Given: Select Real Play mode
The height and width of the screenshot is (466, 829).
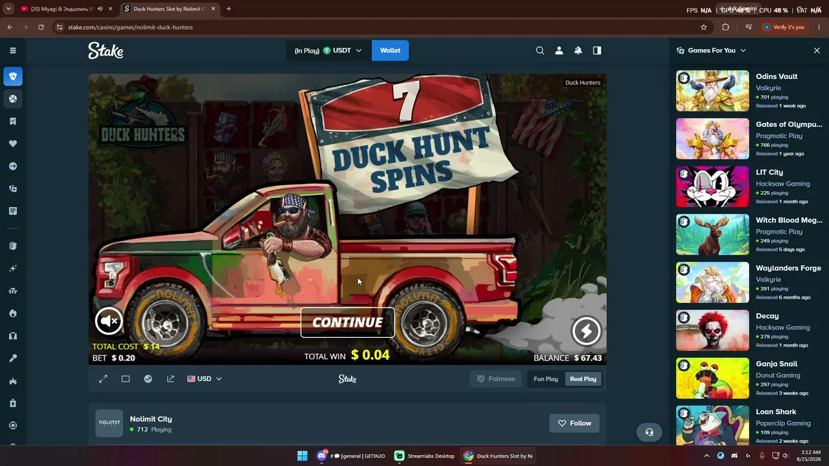Looking at the screenshot, I should click(583, 379).
